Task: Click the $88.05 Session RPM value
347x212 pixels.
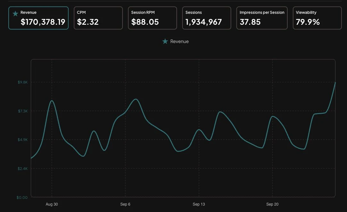Action: click(145, 22)
